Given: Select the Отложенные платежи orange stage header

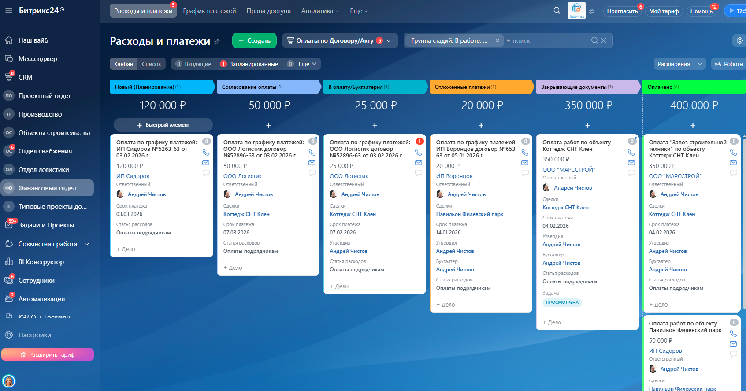Looking at the screenshot, I should click(x=482, y=87).
